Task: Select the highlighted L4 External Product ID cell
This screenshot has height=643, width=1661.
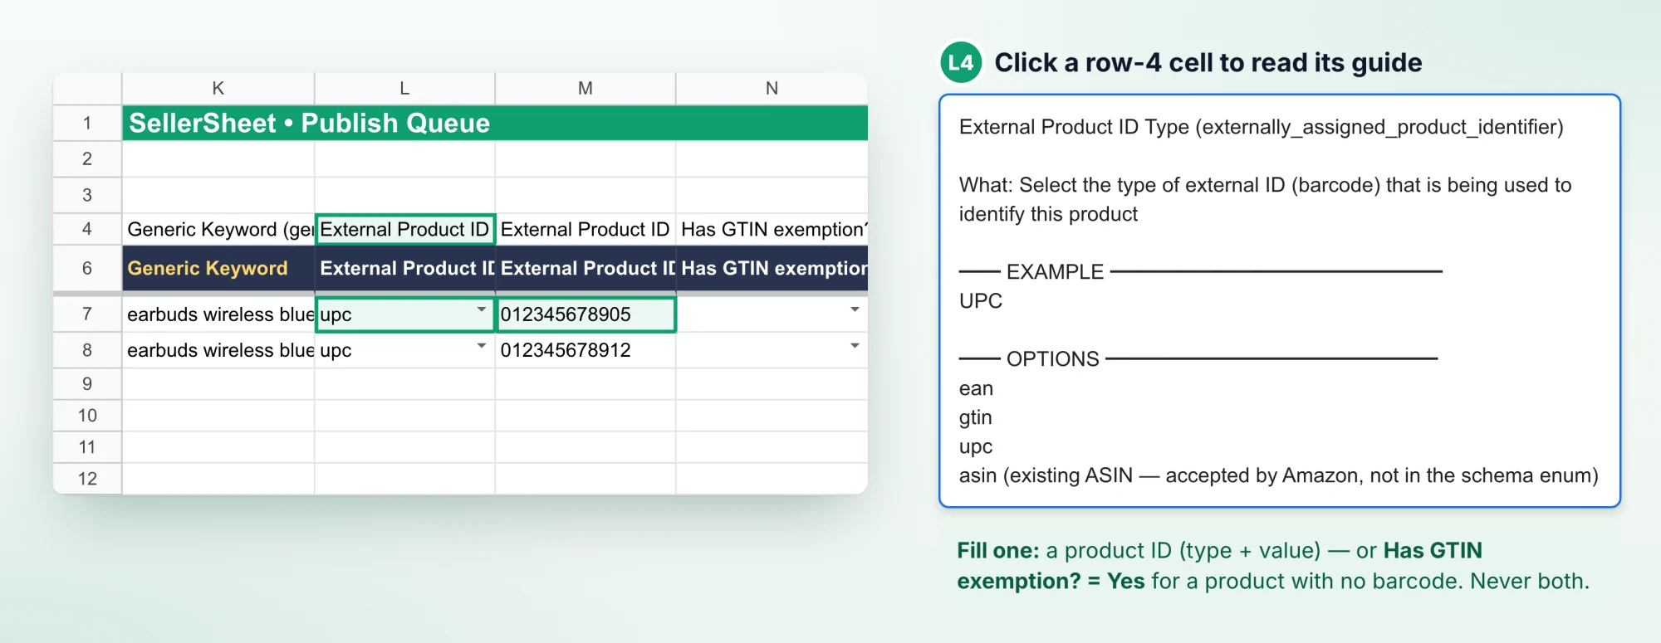Action: pyautogui.click(x=405, y=229)
